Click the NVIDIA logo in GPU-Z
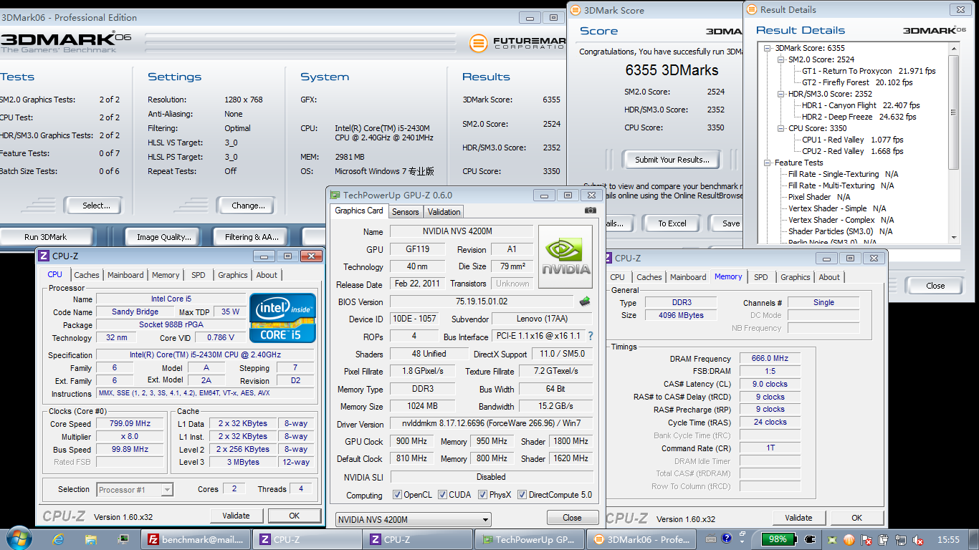This screenshot has width=979, height=550. pyautogui.click(x=566, y=258)
